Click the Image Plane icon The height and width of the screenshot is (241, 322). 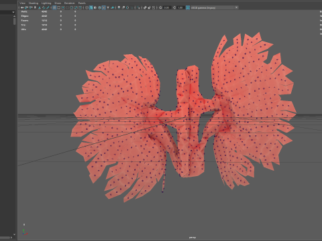coord(39,7)
